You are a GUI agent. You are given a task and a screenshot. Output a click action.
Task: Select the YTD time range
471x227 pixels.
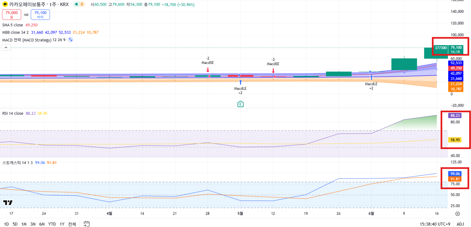tap(52, 224)
